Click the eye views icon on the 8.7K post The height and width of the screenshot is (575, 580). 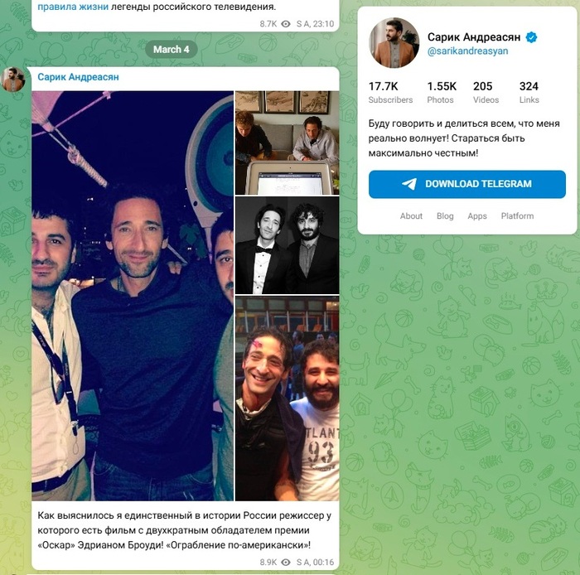point(286,24)
